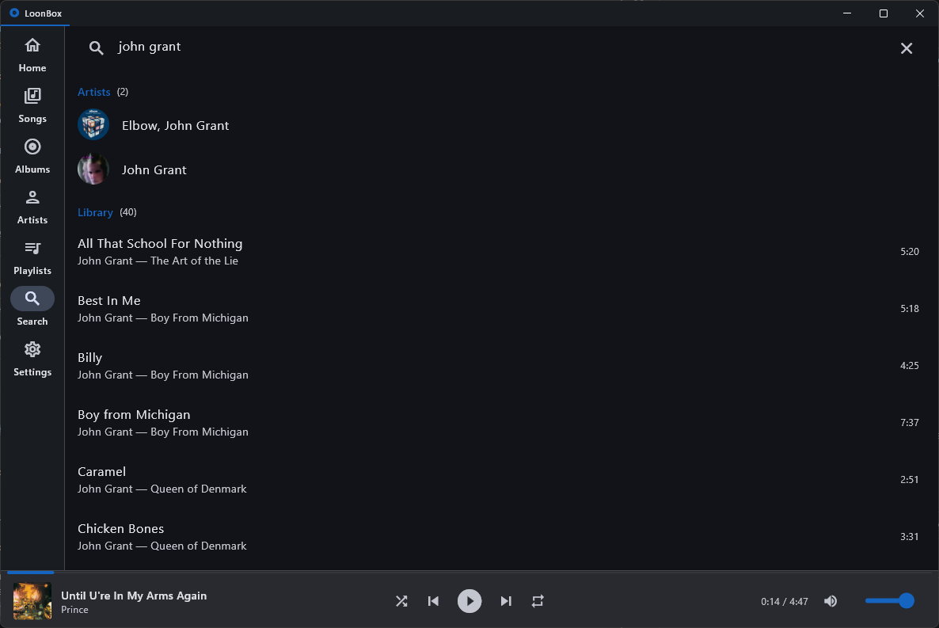View your Playlists
939x628 pixels.
click(x=32, y=257)
